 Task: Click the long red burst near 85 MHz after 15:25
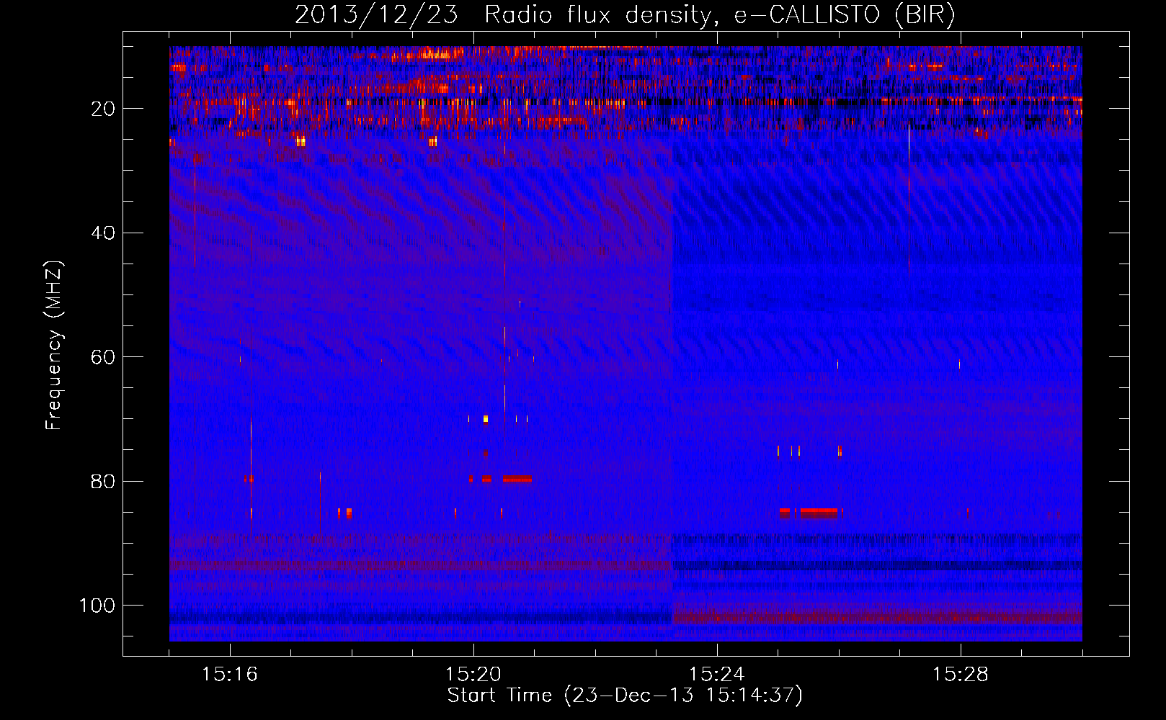pos(819,512)
